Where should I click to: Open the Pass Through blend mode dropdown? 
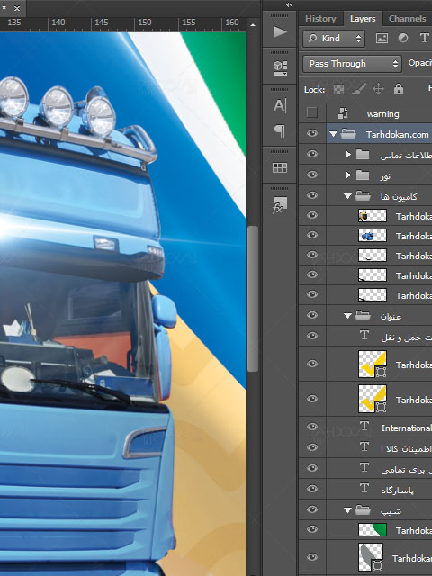352,64
